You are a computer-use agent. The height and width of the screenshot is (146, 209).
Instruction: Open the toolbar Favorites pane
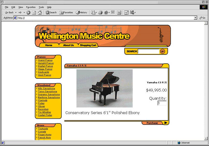click(x=66, y=13)
